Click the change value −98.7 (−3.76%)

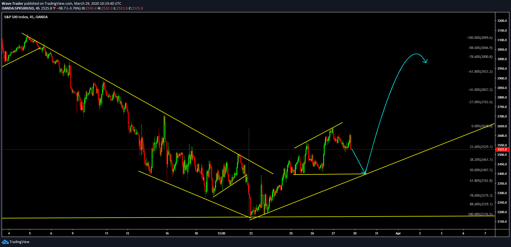pos(69,8)
